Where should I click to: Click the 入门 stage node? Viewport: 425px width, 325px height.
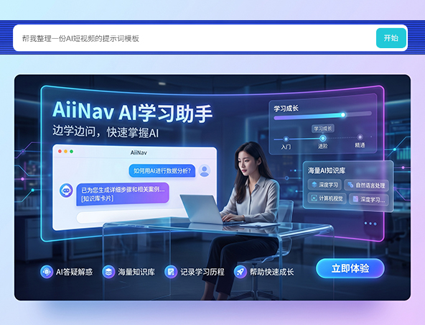pyautogui.click(x=286, y=139)
